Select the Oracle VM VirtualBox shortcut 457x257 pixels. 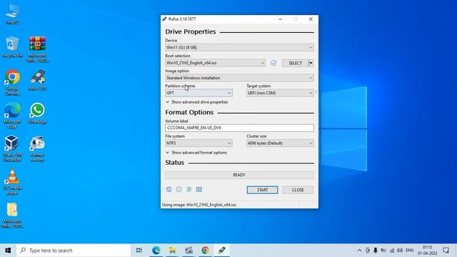[x=12, y=148]
